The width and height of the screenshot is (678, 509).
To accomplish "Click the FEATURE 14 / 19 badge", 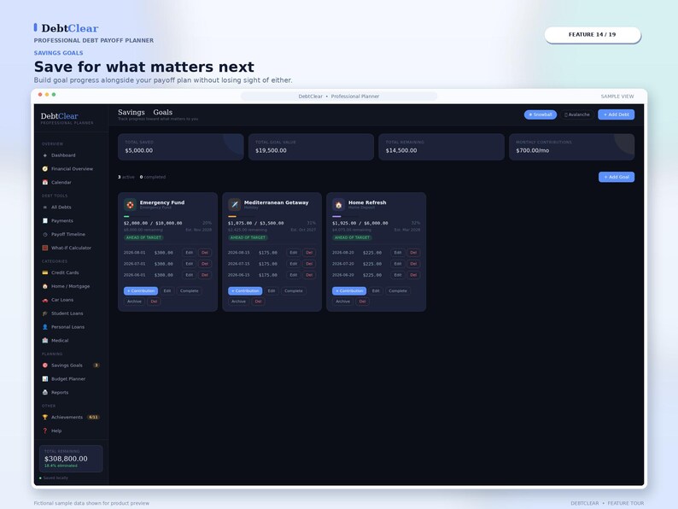I will point(593,35).
